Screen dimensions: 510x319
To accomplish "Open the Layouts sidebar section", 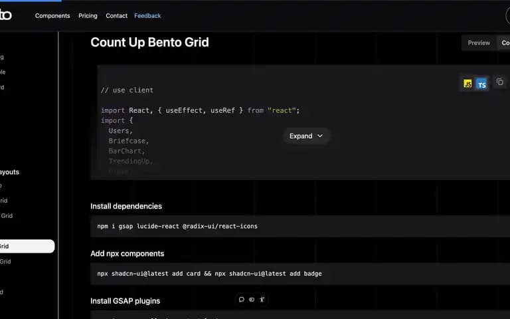I will [9, 172].
